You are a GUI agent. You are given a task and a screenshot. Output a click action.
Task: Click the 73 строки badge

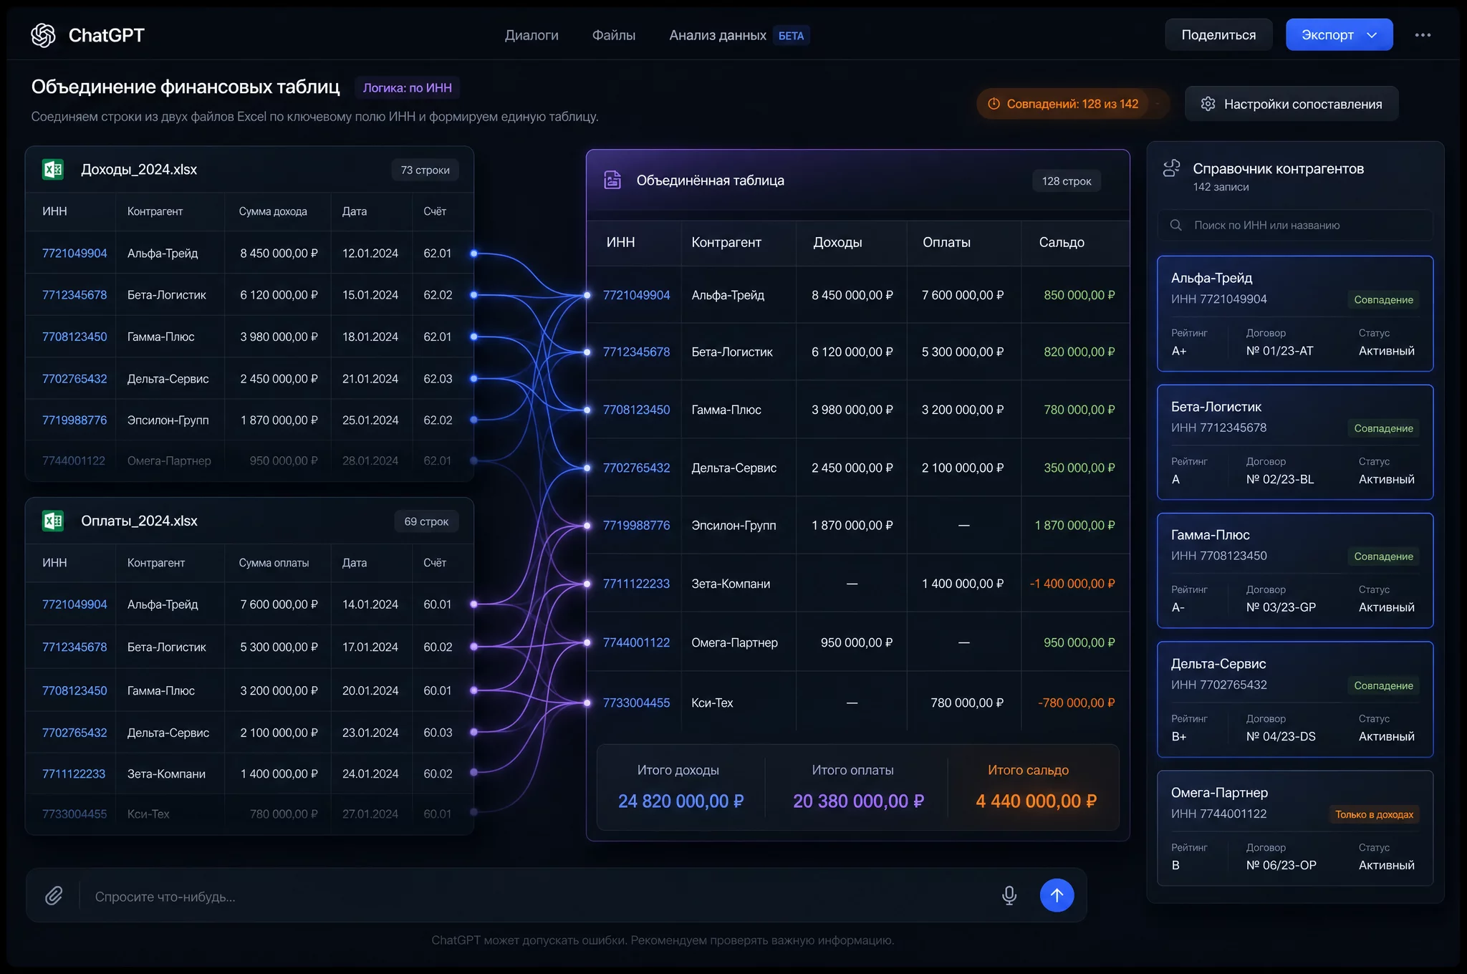tap(425, 170)
